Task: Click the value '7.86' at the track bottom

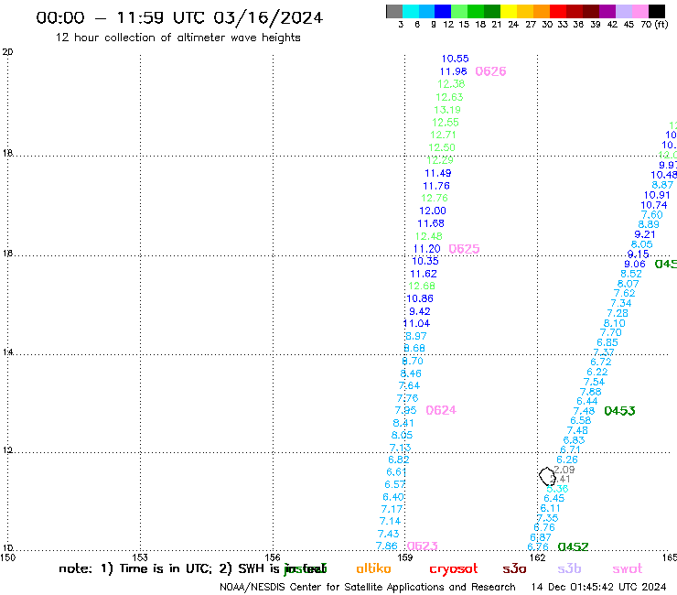Action: [387, 546]
